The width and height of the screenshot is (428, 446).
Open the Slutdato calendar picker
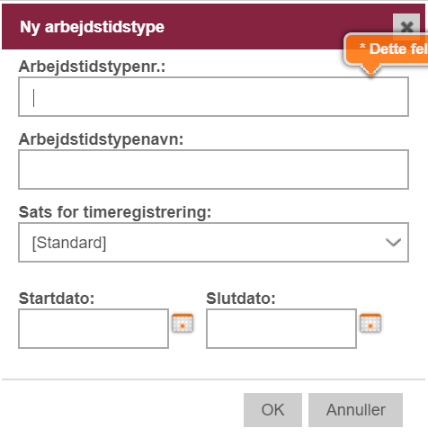pyautogui.click(x=370, y=323)
